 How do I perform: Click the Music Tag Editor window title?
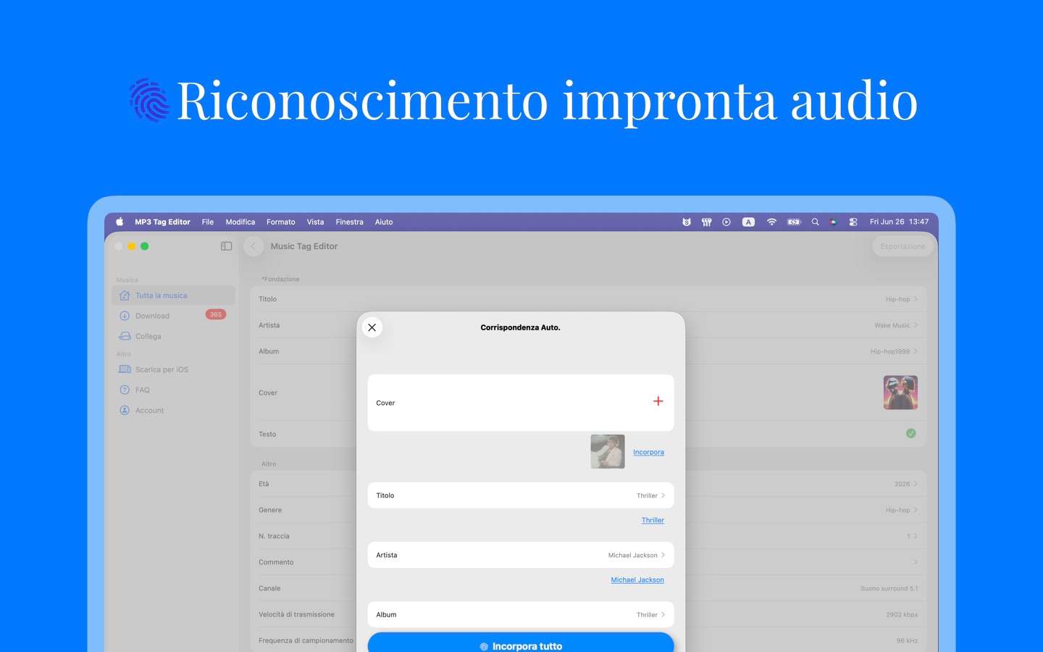coord(304,246)
